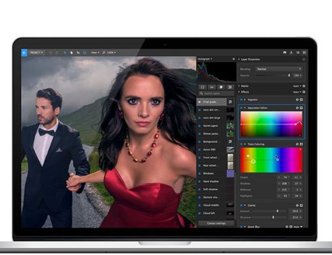Select the Dinner jacket layer

click(x=215, y=134)
